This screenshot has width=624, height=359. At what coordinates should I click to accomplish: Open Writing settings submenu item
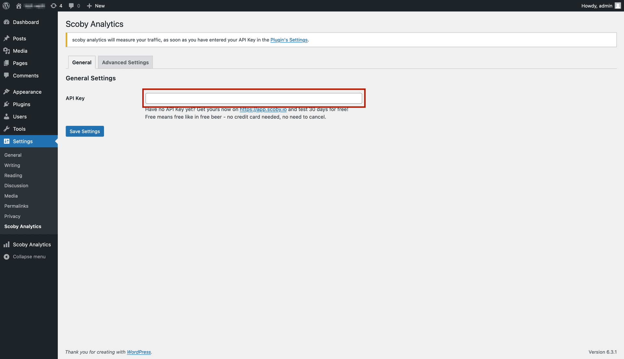(12, 165)
